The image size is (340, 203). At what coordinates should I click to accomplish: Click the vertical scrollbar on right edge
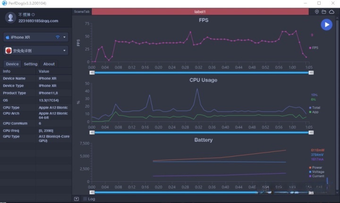pos(337,105)
